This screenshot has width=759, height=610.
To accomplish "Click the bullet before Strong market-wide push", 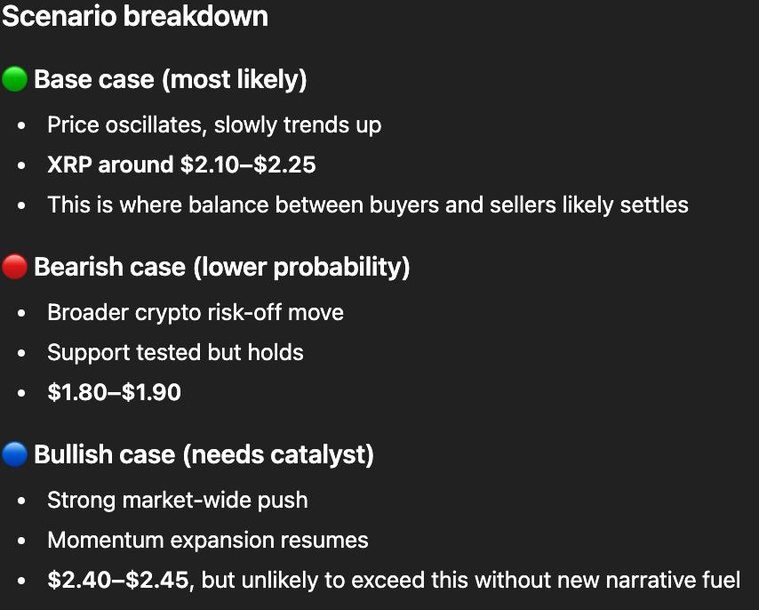I will tap(21, 501).
